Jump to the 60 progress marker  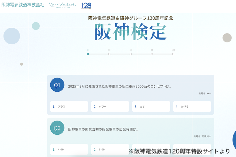pos(131,54)
